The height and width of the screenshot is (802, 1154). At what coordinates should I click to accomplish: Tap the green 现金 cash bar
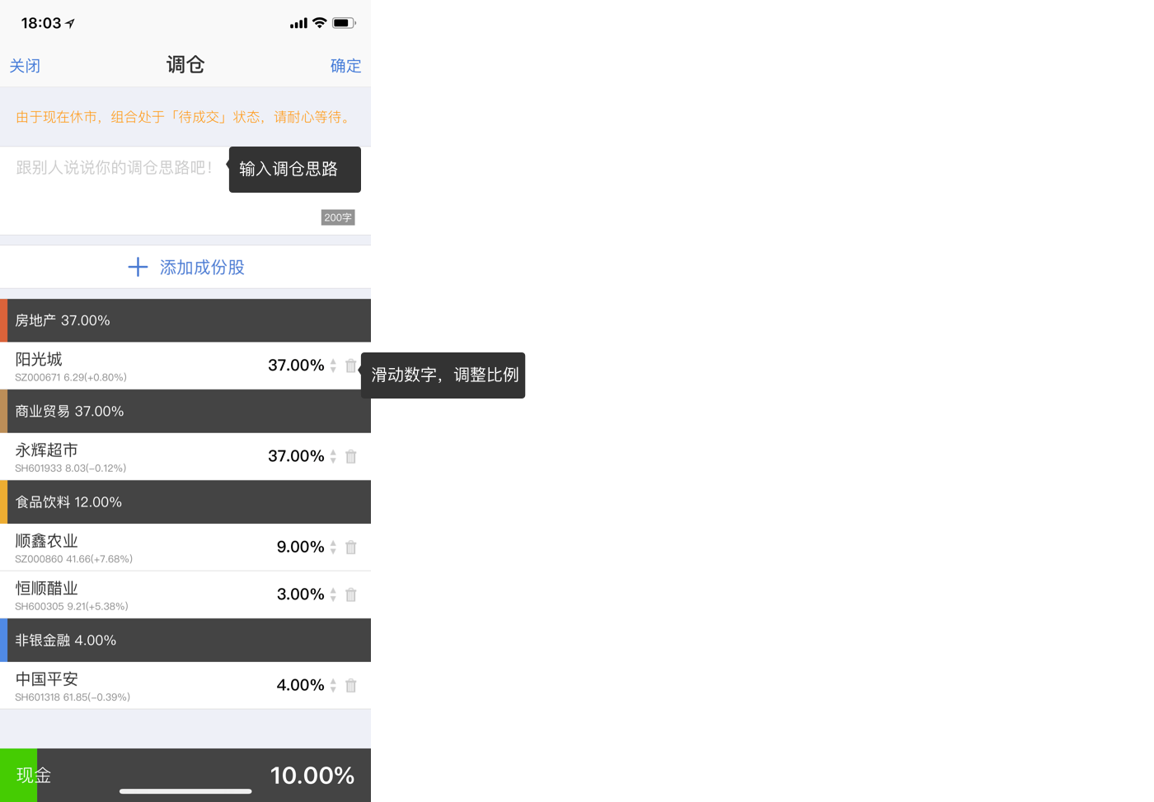tap(18, 775)
